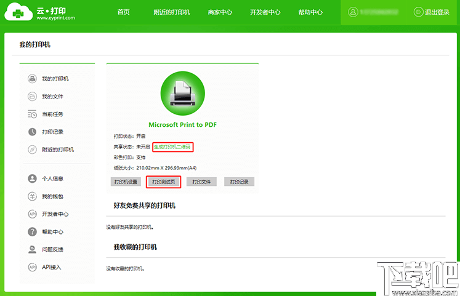Open 当前任务 in the sidebar

click(x=52, y=114)
